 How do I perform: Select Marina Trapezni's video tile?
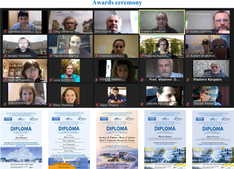click(25, 71)
